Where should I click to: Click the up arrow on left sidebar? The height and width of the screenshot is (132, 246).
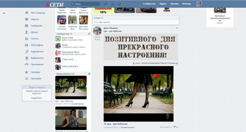click(4, 13)
